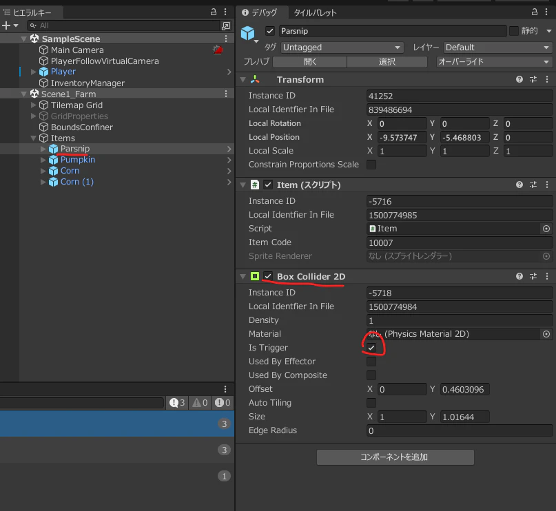Image resolution: width=556 pixels, height=511 pixels.
Task: Open Box Collider 2D menu dots
Action: (547, 276)
